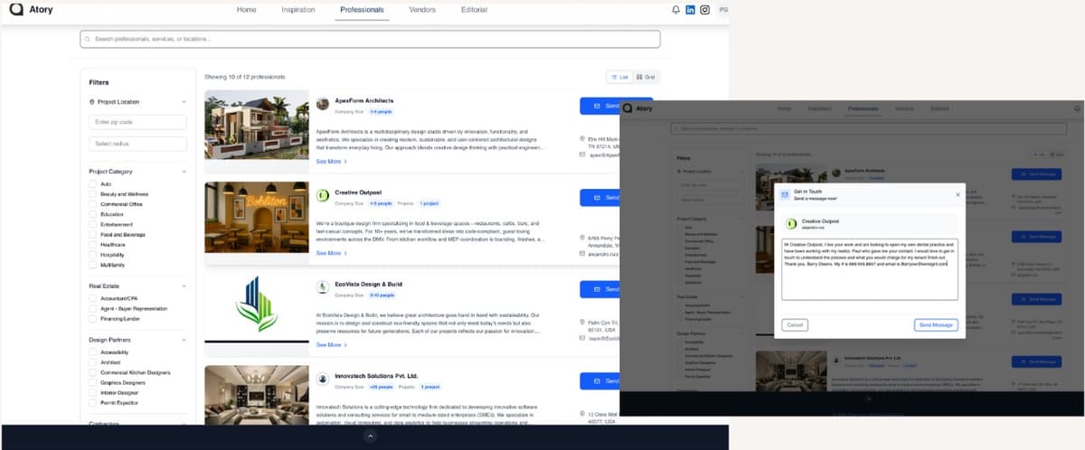Screen dimensions: 1085x450
Task: Open the Instagram icon in header
Action: [705, 10]
